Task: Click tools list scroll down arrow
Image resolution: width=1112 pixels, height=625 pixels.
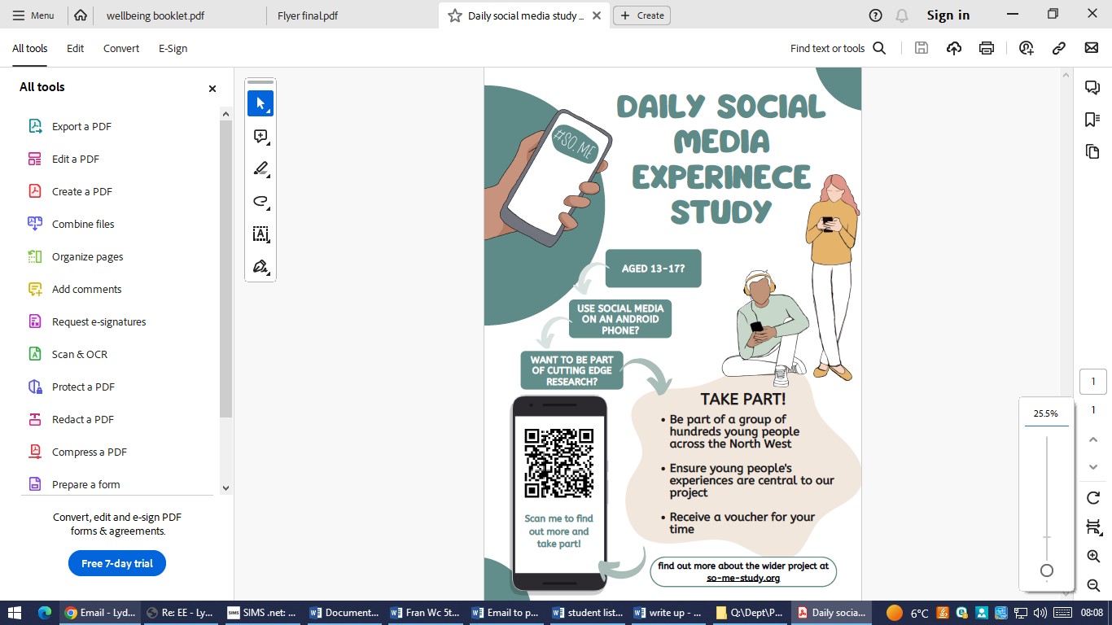Action: click(x=226, y=487)
